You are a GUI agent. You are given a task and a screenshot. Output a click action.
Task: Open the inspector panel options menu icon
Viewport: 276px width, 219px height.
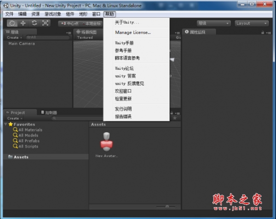click(x=269, y=33)
